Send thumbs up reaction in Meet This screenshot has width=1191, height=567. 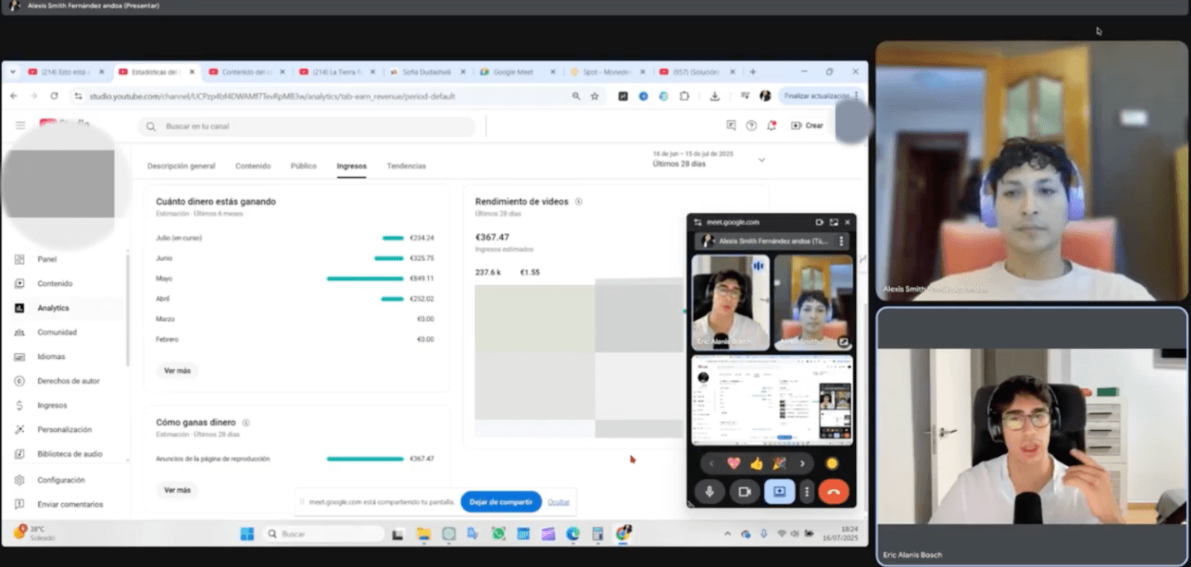coord(756,463)
